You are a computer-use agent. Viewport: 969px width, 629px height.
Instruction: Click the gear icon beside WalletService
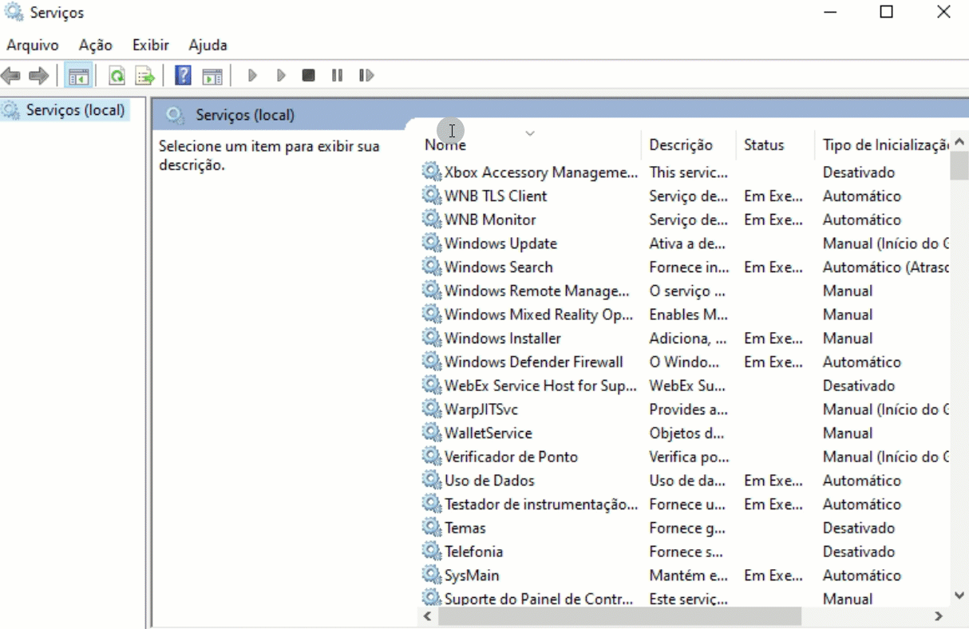click(x=431, y=433)
